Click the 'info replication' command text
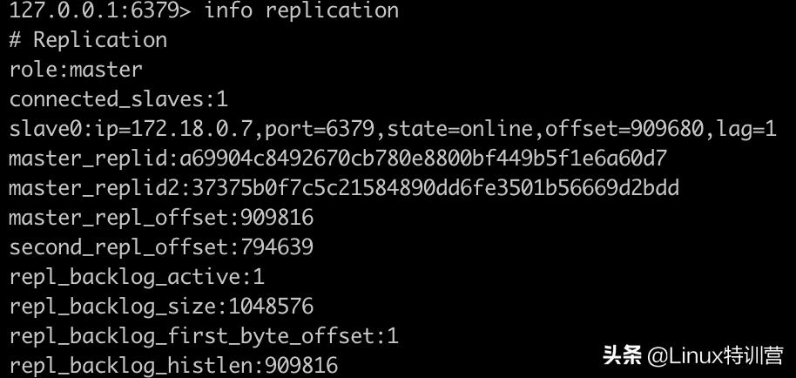The image size is (796, 378). coord(301,11)
